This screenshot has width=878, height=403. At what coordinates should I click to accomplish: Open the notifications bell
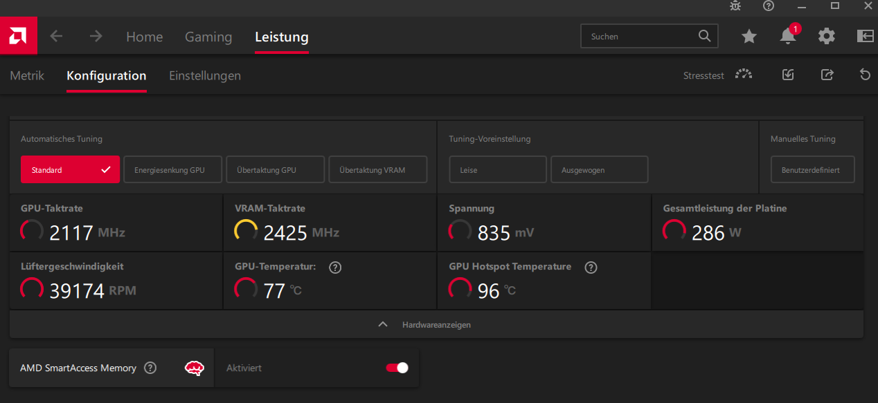(x=788, y=36)
